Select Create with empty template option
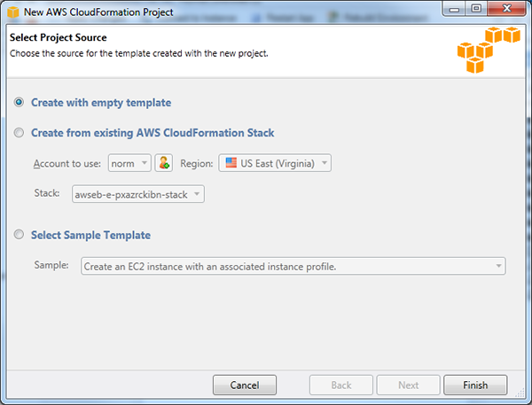The image size is (532, 405). click(x=19, y=102)
